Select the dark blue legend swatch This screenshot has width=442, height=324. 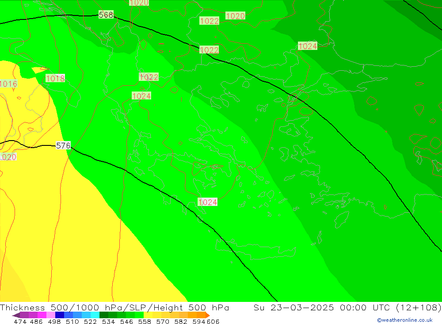(x=60, y=315)
